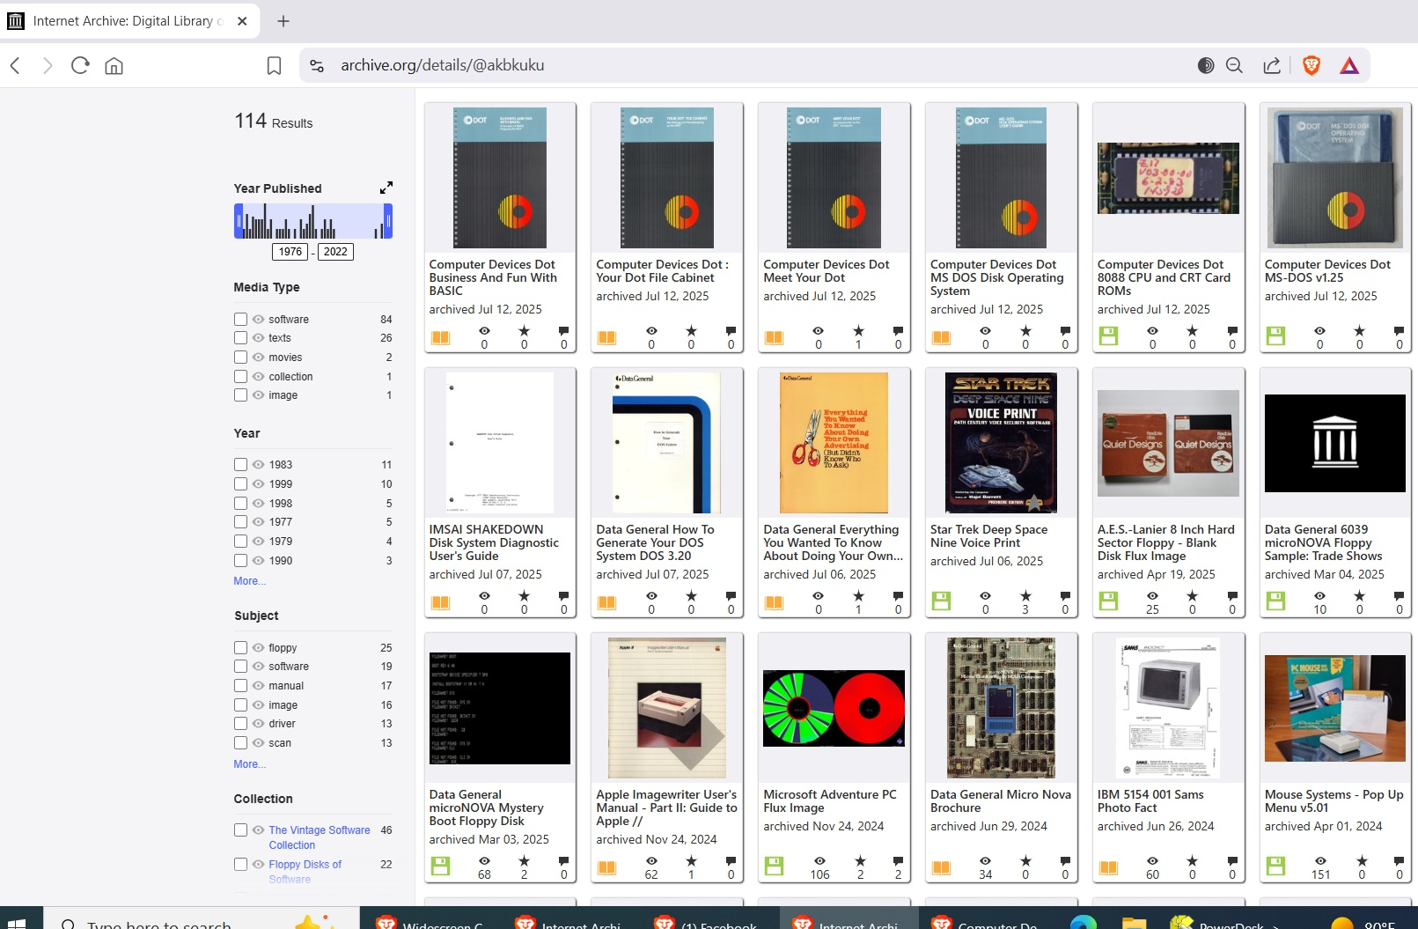The height and width of the screenshot is (929, 1418).
Task: Toggle the eye icon to hide driver subject
Action: [x=258, y=723]
